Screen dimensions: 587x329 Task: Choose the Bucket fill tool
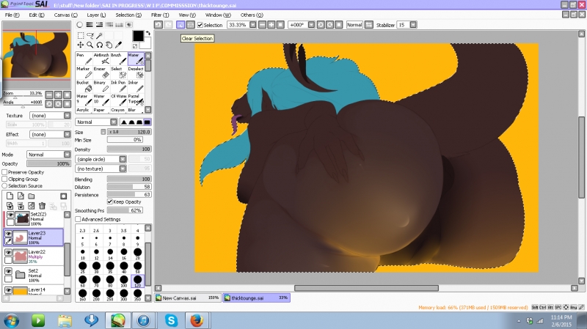pos(84,86)
